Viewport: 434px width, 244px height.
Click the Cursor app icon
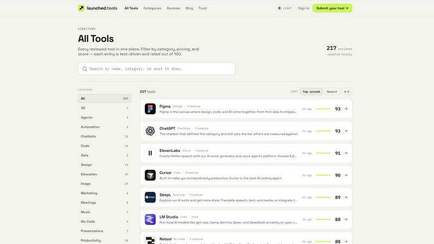point(150,175)
